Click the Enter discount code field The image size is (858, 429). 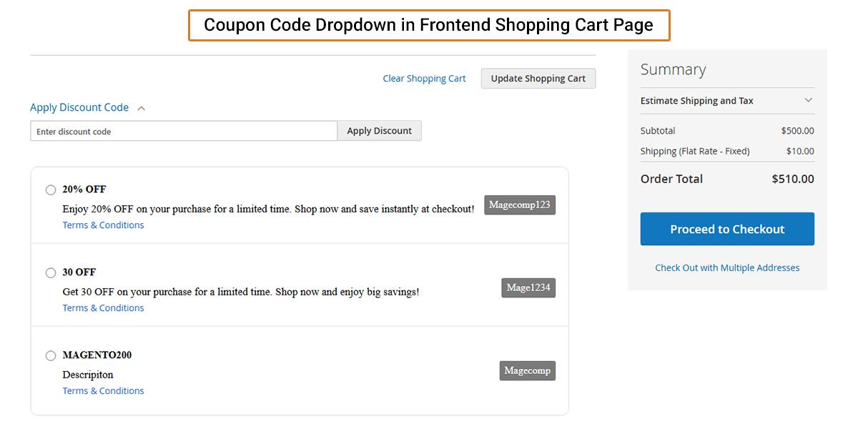183,131
